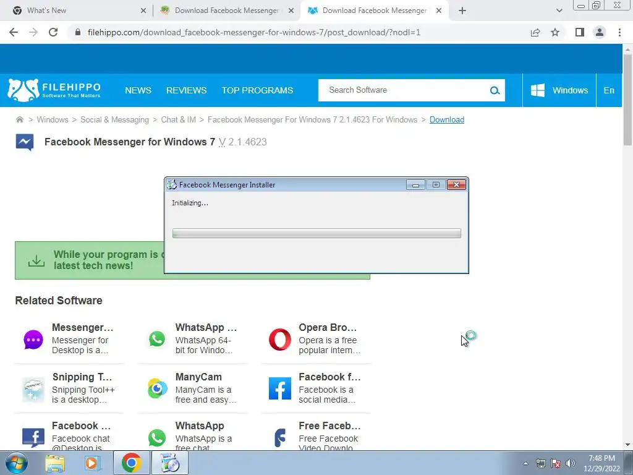Click the search magnifier icon

(x=495, y=90)
